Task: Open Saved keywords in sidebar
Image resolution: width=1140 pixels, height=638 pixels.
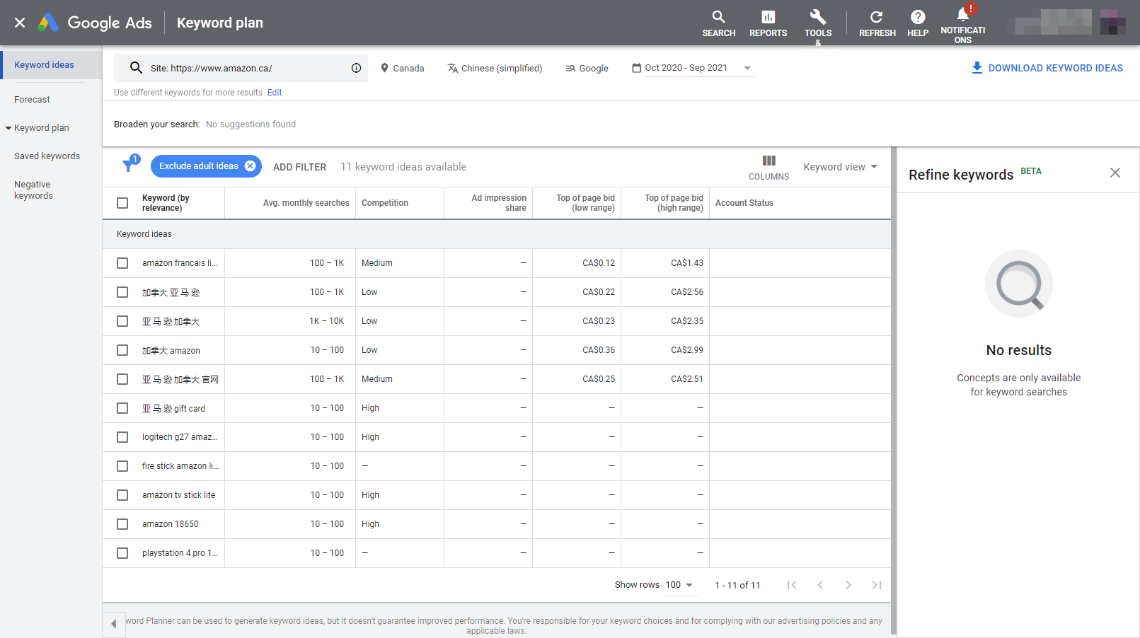Action: click(47, 156)
